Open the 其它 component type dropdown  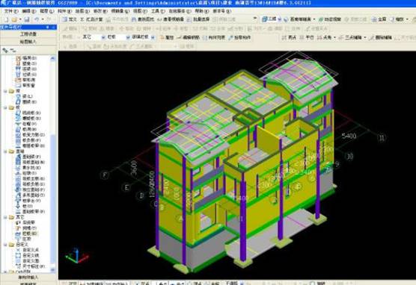94,37
